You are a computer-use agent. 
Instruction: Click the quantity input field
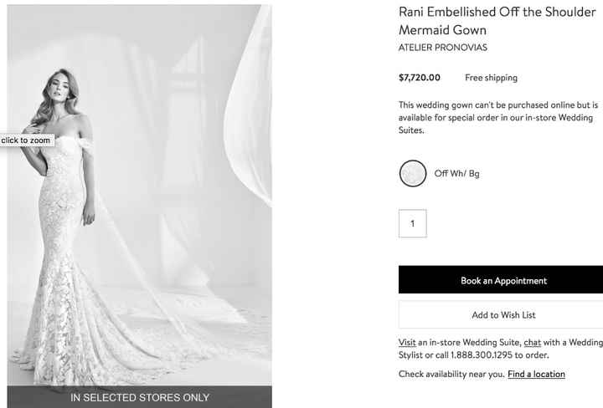pos(412,223)
